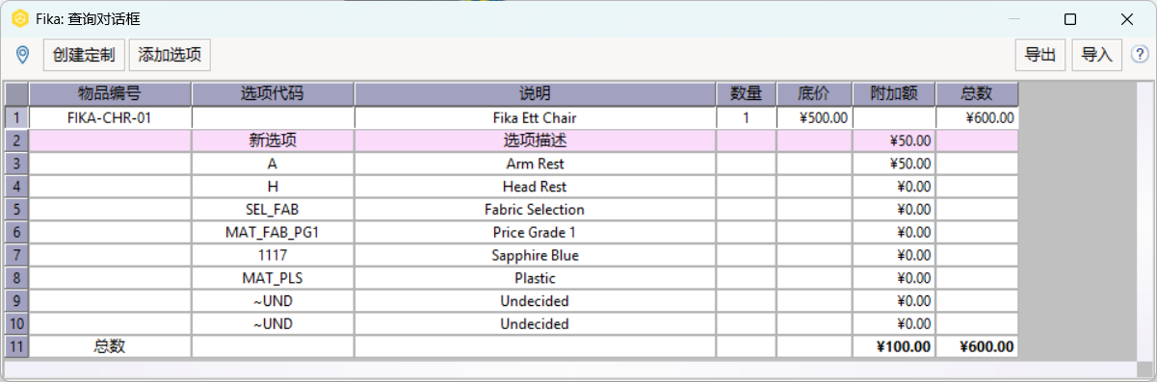The height and width of the screenshot is (382, 1157).
Task: Click the horizontal scrollbar below the table
Action: pyautogui.click(x=570, y=368)
